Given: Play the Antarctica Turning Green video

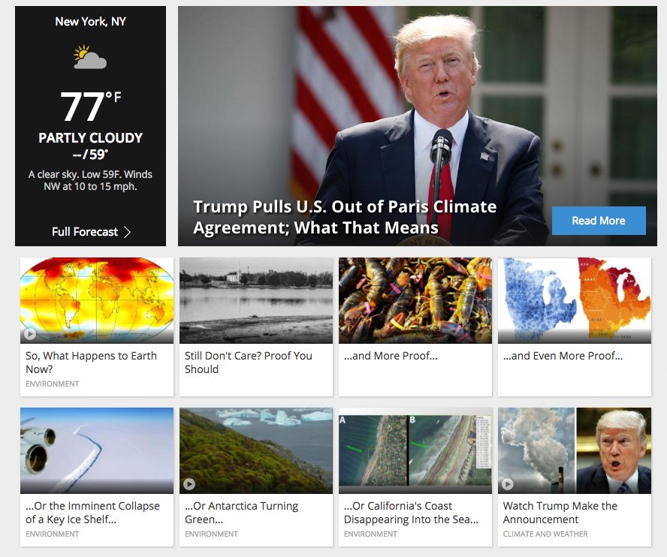Looking at the screenshot, I should [x=189, y=484].
